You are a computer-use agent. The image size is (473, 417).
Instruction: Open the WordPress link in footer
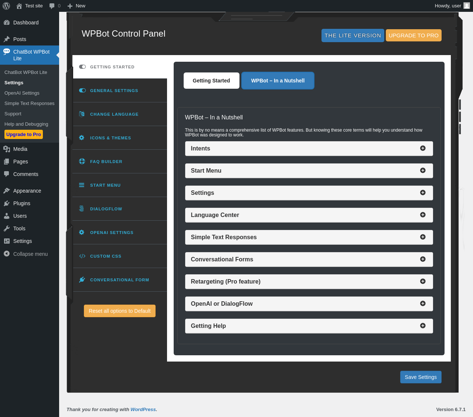click(143, 409)
